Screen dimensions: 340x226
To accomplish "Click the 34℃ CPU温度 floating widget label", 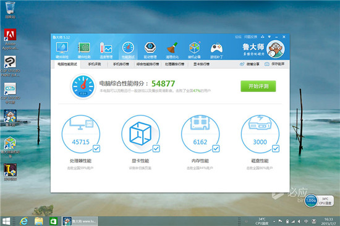I will click(x=325, y=201).
